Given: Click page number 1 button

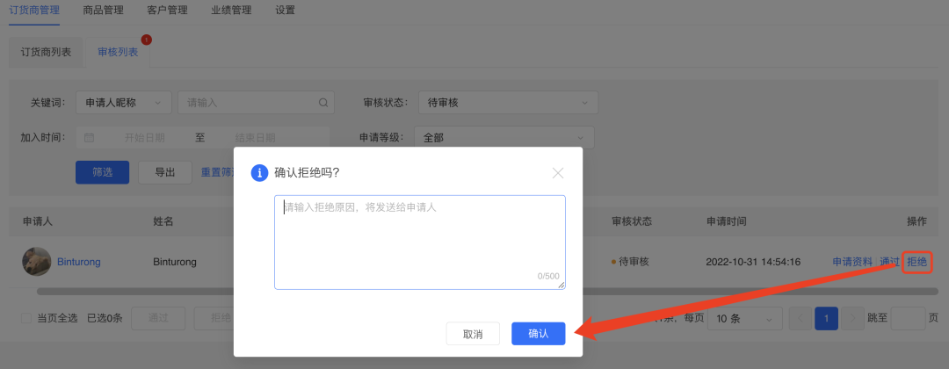Looking at the screenshot, I should pos(826,318).
